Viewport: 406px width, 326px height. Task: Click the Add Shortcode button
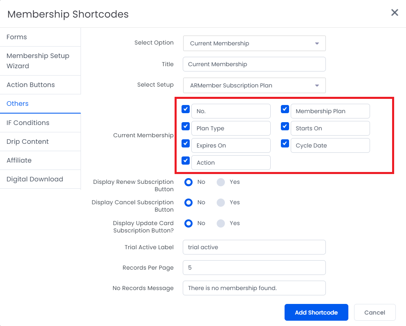(x=316, y=312)
